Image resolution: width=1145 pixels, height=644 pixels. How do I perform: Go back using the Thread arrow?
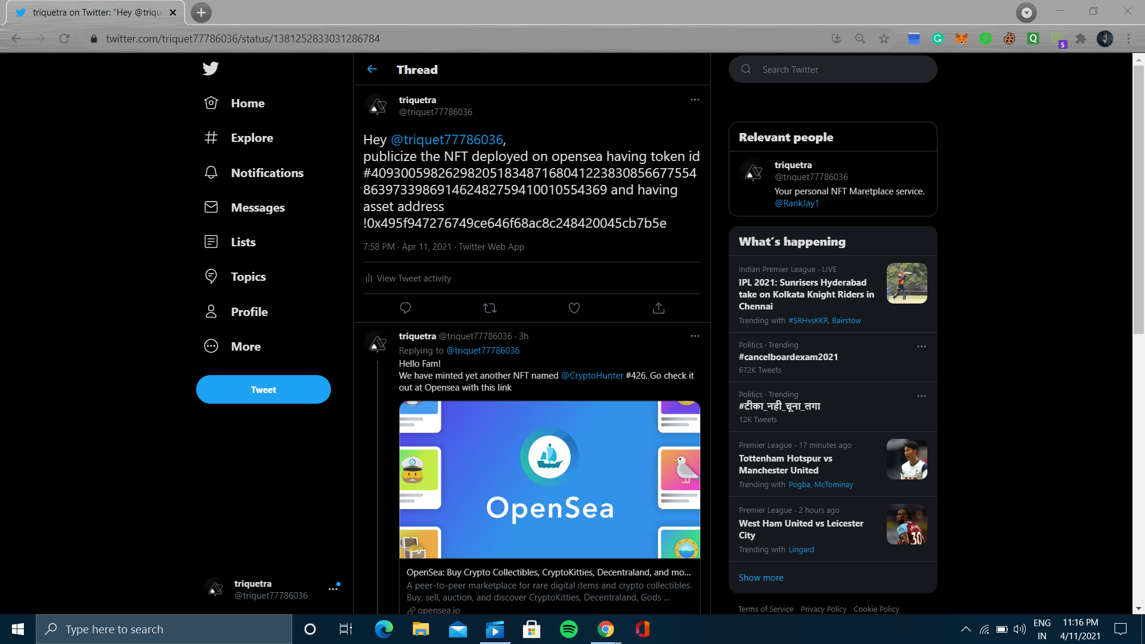[372, 69]
